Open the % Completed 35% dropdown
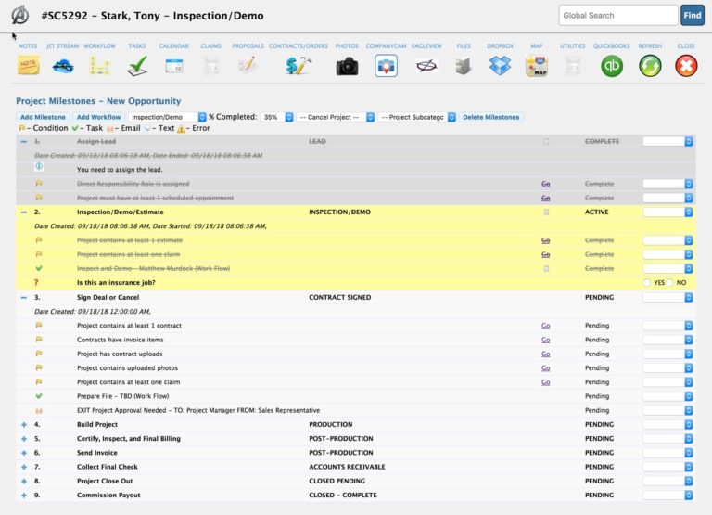 coord(277,117)
